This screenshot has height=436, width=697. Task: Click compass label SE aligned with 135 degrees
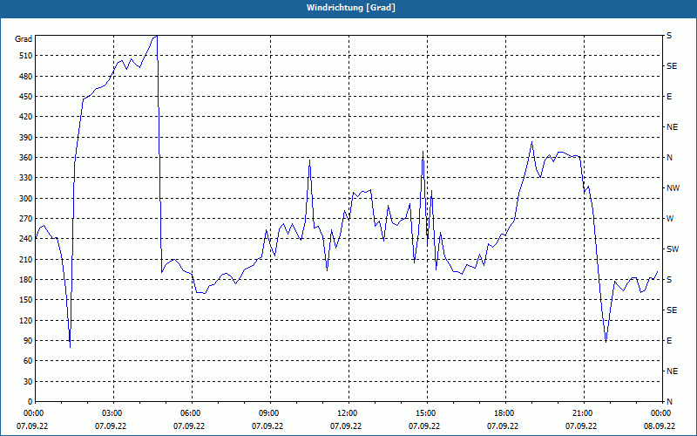(x=672, y=310)
